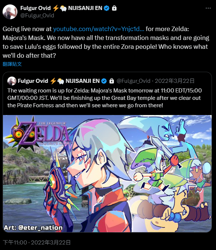Open the three-dot more options menu
Image resolution: width=216 pixels, height=250 pixels.
click(208, 8)
